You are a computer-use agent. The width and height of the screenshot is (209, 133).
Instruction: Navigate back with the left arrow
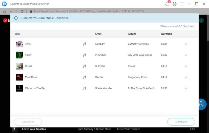coord(11,11)
